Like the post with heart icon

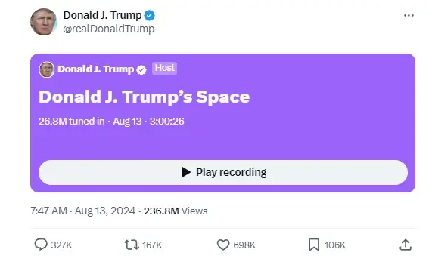coord(223,245)
